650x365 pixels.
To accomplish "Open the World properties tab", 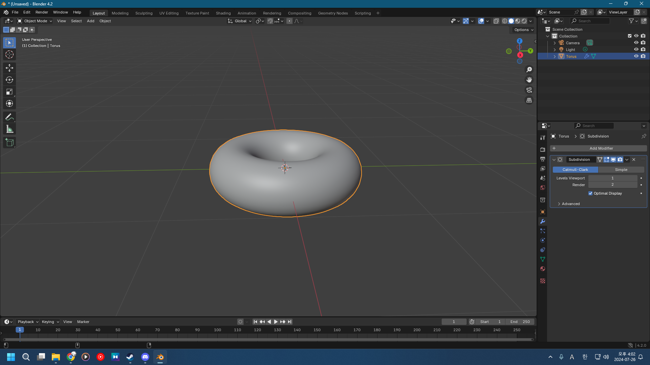I will (x=543, y=187).
